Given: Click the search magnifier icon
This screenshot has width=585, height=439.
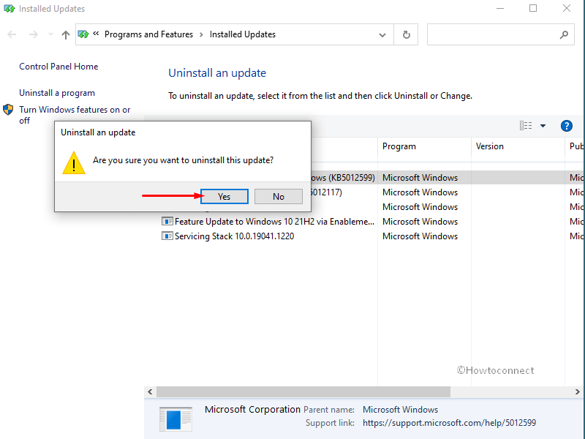Looking at the screenshot, I should pos(564,34).
